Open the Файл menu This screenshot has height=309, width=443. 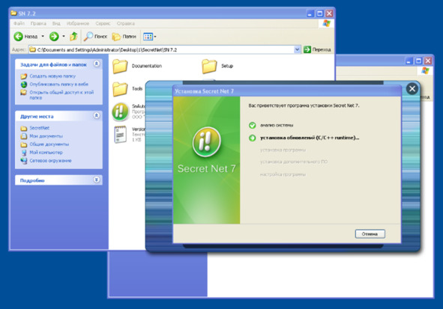pyautogui.click(x=19, y=23)
